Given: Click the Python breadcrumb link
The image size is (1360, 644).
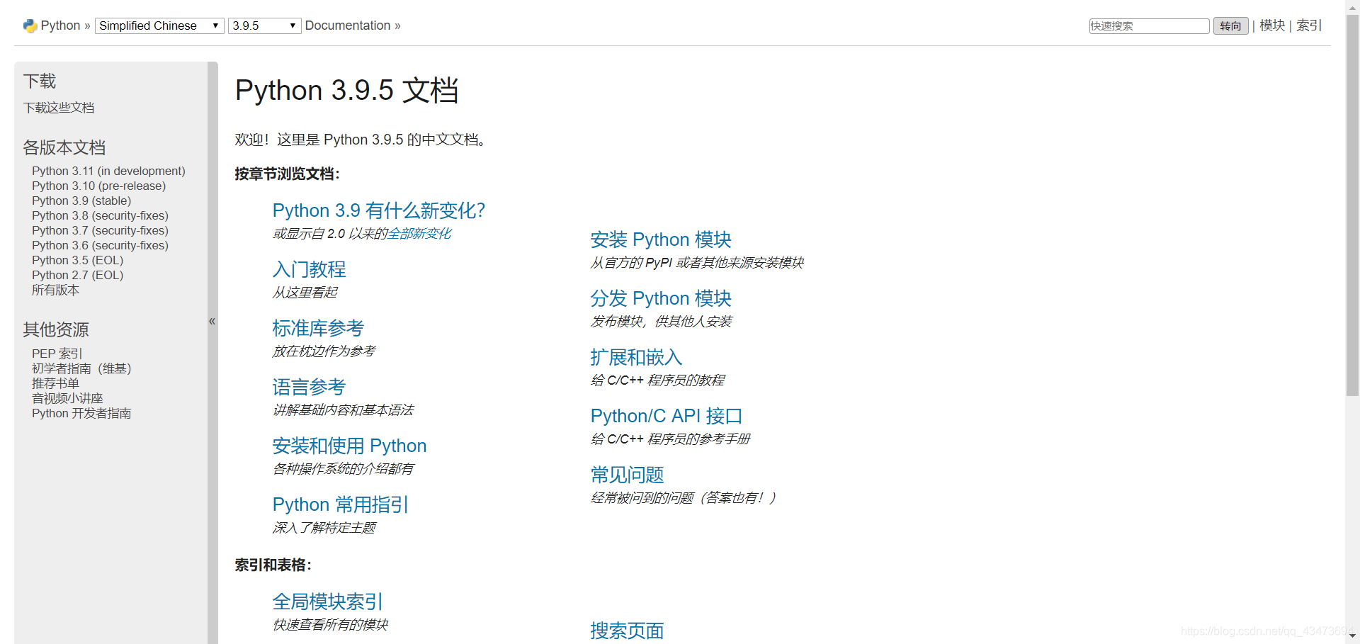Looking at the screenshot, I should point(60,26).
